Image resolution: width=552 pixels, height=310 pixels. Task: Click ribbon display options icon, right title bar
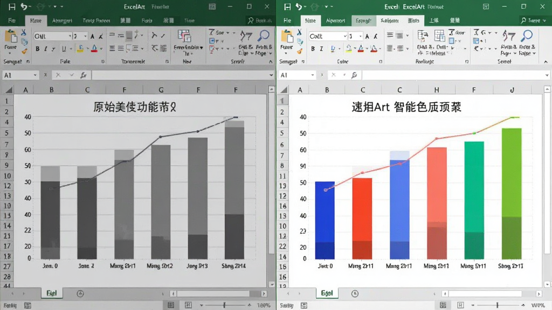coord(486,6)
